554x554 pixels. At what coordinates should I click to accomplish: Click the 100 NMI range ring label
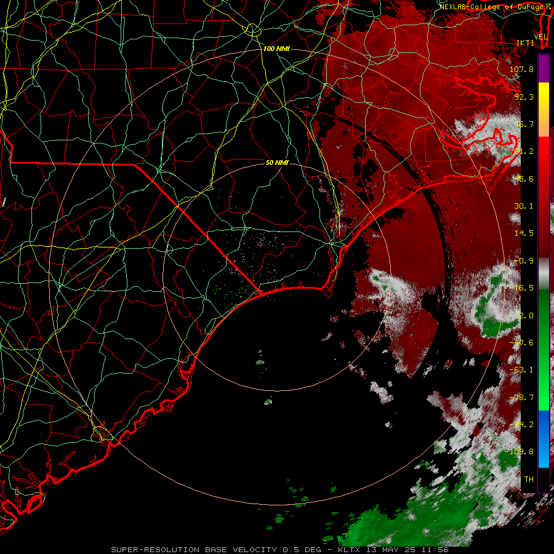coord(276,49)
